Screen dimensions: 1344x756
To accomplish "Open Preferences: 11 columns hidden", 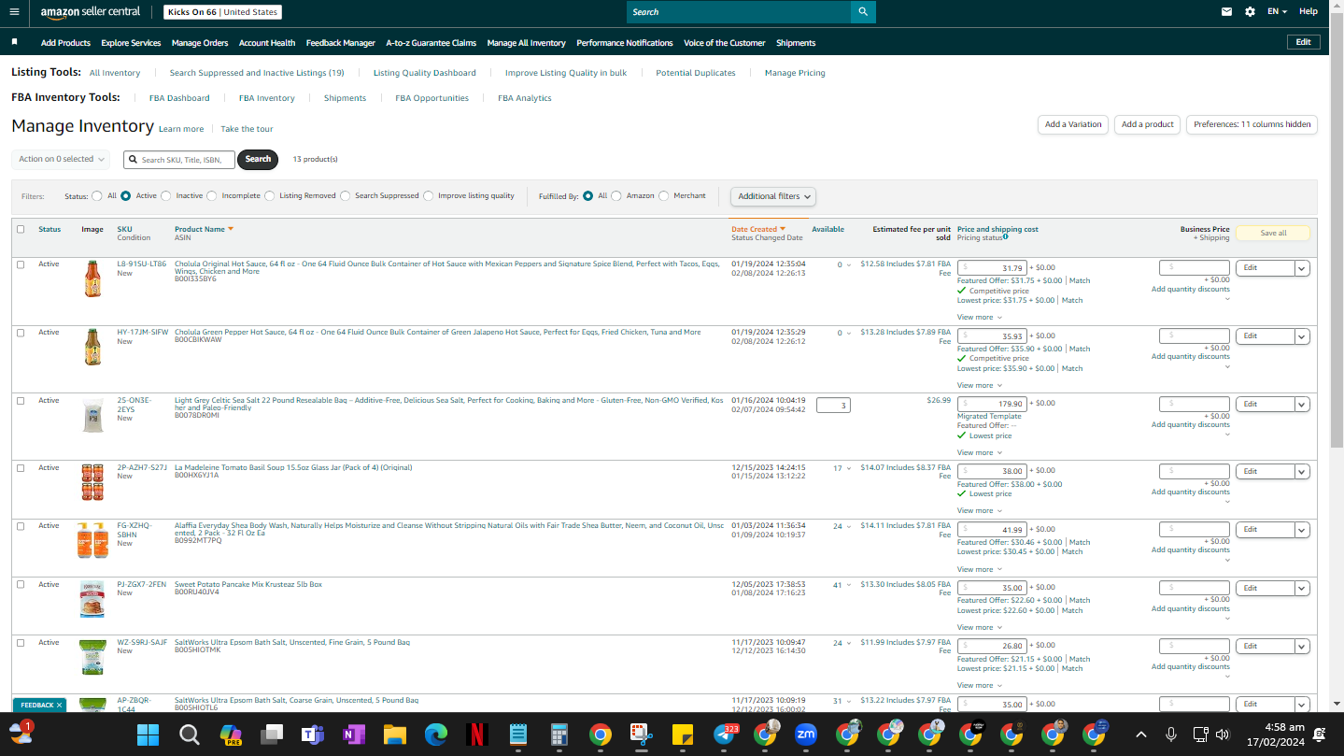I will pyautogui.click(x=1252, y=124).
